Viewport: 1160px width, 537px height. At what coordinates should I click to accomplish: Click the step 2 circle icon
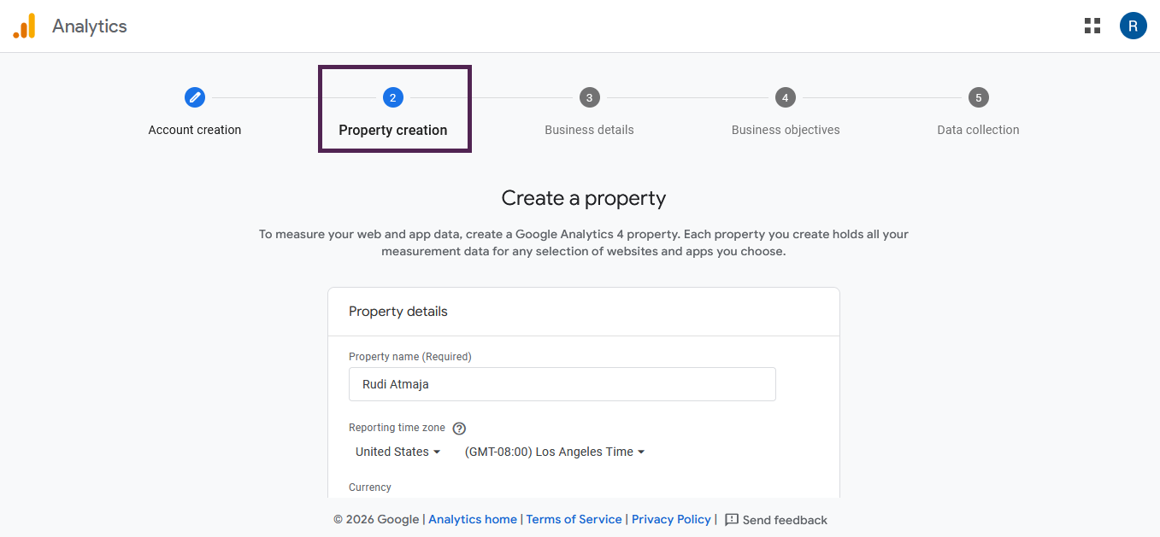[x=393, y=97]
